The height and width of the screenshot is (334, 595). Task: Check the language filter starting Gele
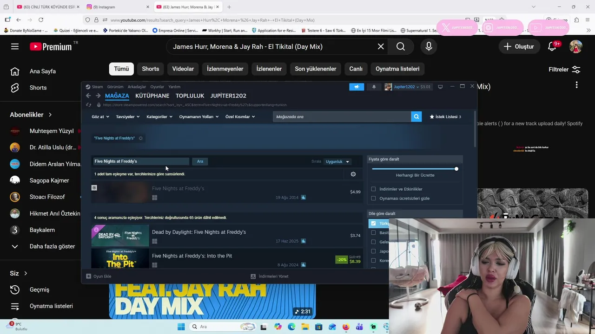373,242
